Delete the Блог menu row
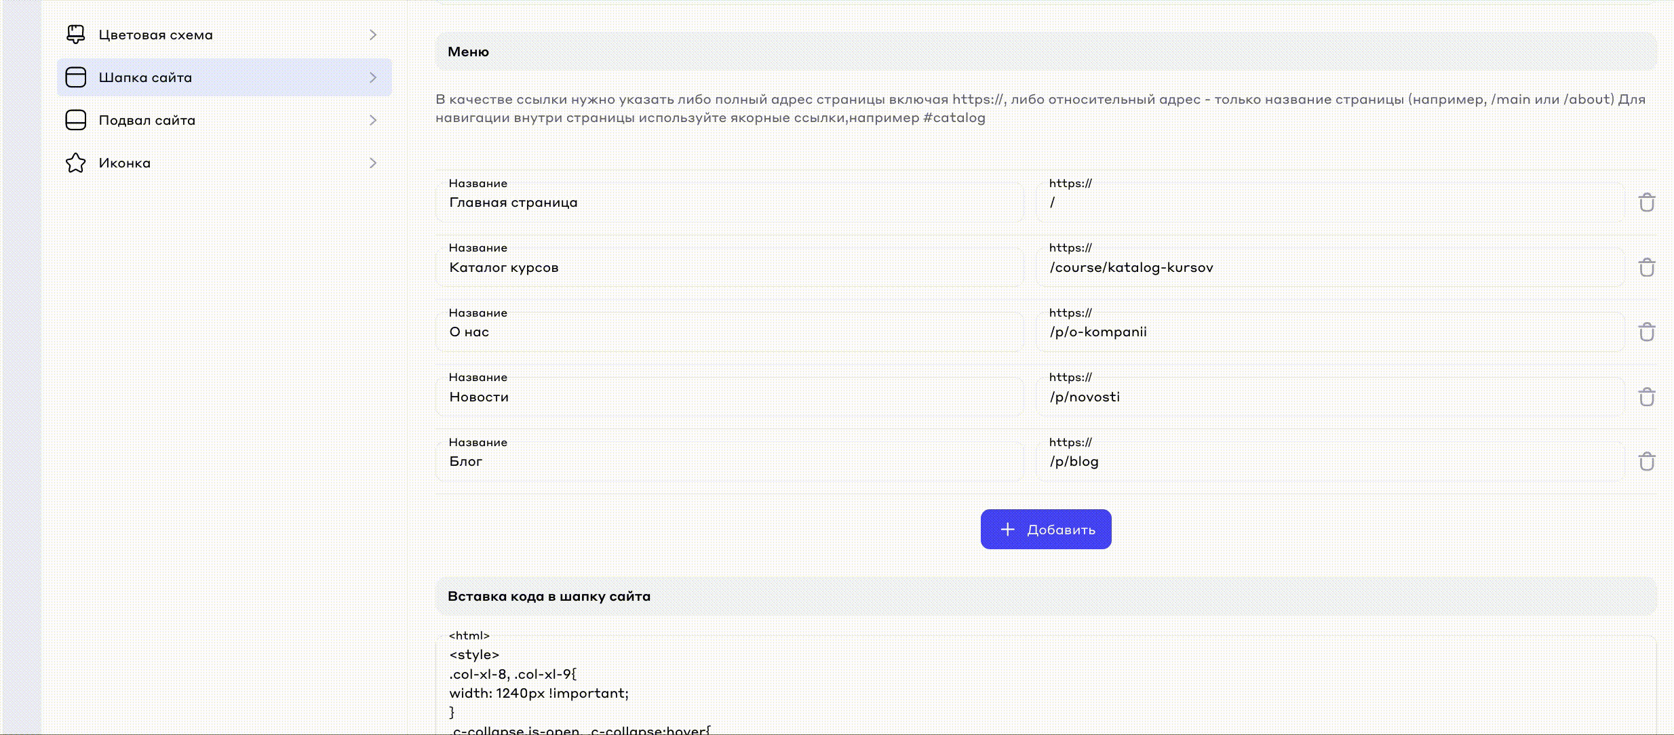Viewport: 1674px width, 735px height. (x=1646, y=462)
